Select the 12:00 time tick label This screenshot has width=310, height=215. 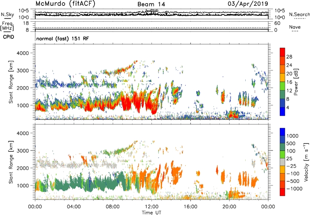pyautogui.click(x=152, y=207)
